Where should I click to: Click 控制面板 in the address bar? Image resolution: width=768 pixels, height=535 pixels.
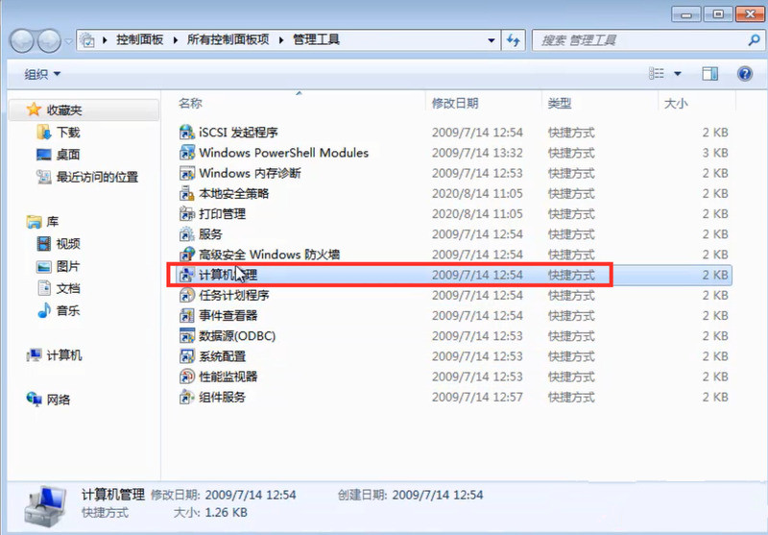pyautogui.click(x=139, y=39)
